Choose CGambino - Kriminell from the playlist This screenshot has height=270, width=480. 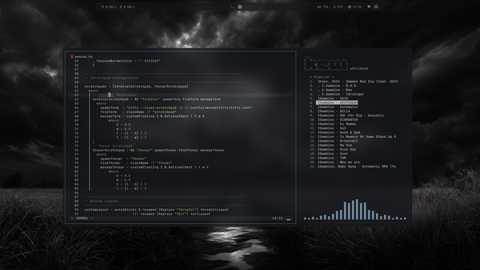point(338,141)
